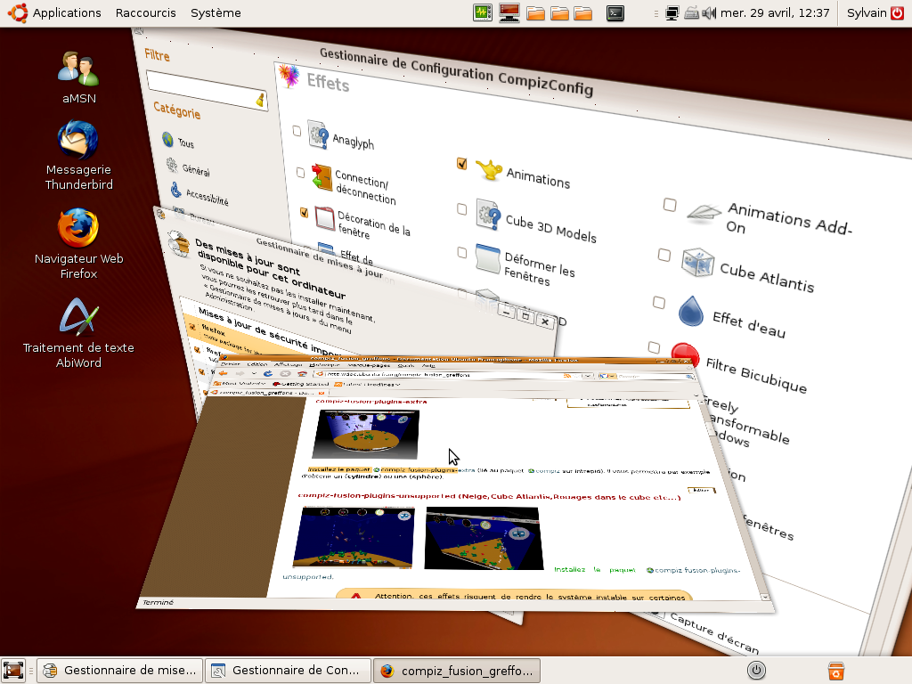Click the Sylvain user button
The width and height of the screenshot is (912, 684).
coord(867,12)
